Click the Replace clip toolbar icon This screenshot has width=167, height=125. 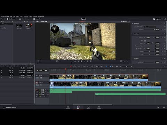point(92,66)
